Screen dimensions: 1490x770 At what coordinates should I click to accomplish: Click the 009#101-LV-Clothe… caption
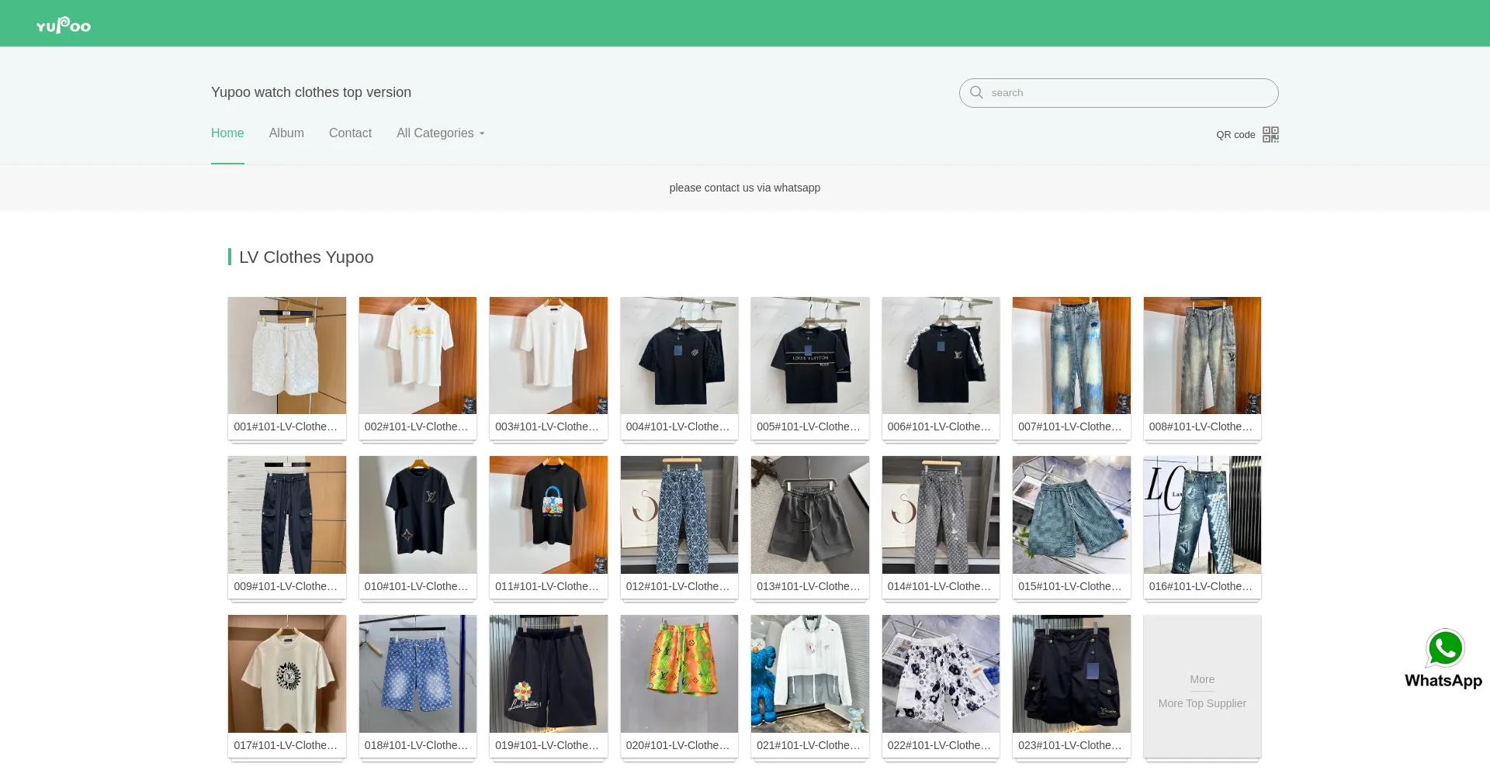286,586
